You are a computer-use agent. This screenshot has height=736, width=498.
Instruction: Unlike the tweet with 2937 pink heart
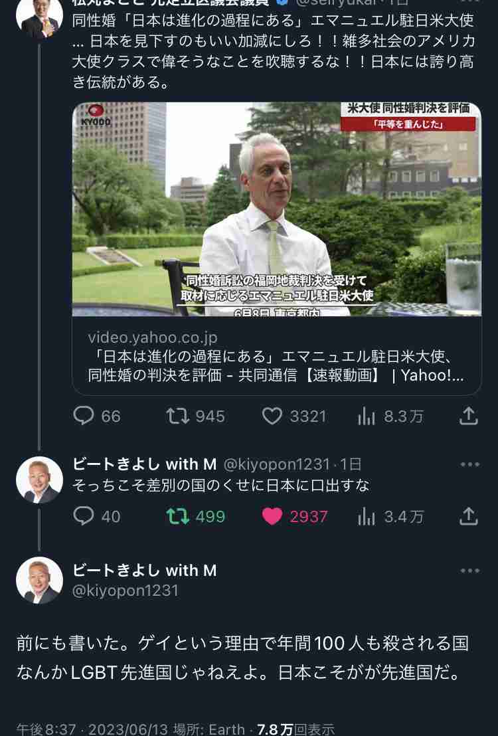pos(294,516)
